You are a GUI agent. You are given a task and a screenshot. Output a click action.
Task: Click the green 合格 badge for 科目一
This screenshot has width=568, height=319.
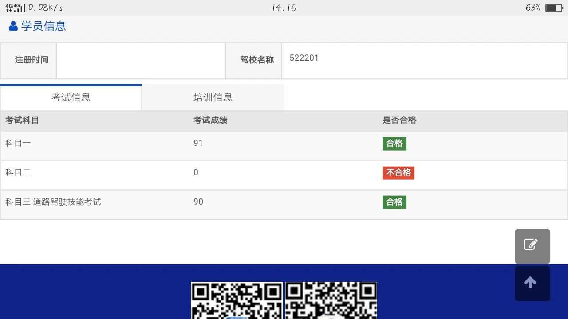coord(394,144)
